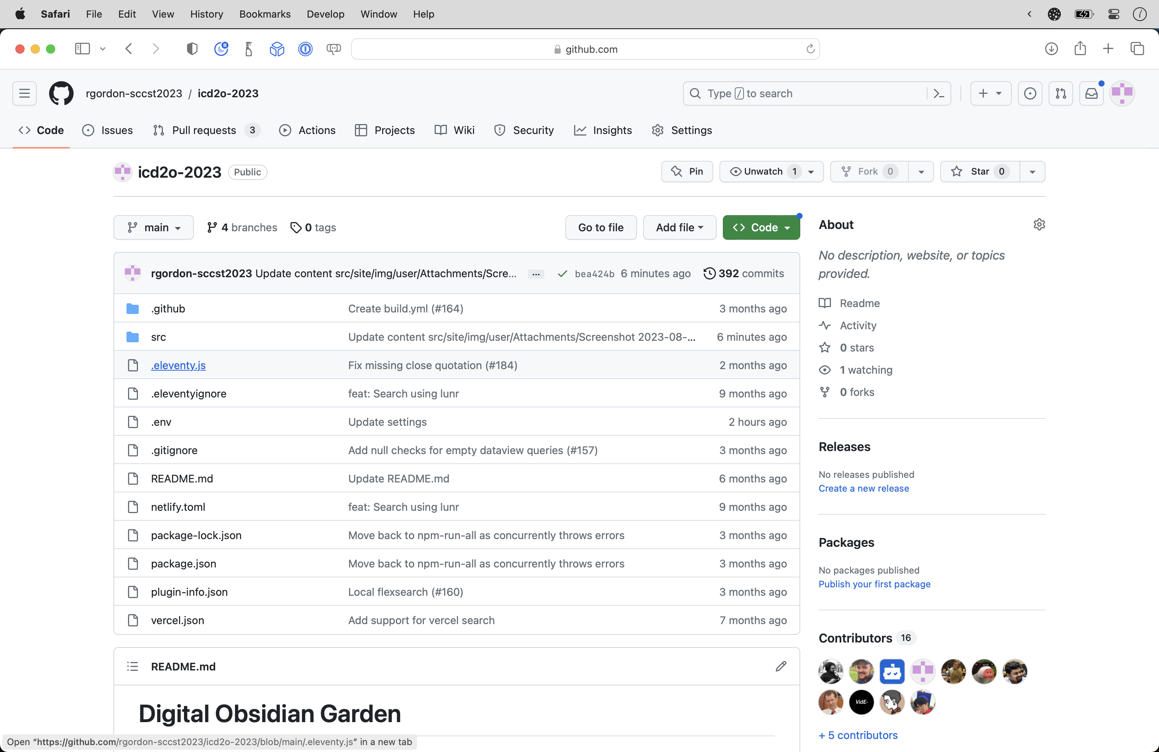
Task: Open the Actions tab
Action: 307,130
